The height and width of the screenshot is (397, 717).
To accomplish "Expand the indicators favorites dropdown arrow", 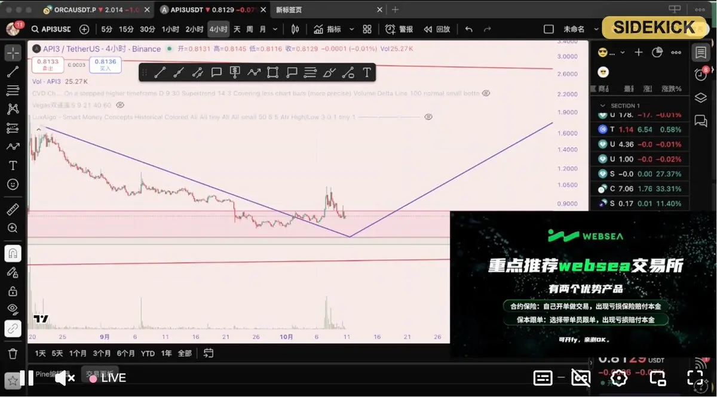I will 351,29.
